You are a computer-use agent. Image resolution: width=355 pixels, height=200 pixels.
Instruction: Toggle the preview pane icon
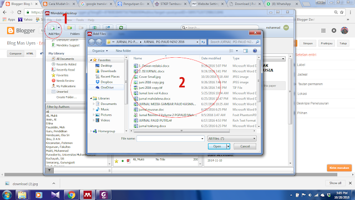[246, 51]
